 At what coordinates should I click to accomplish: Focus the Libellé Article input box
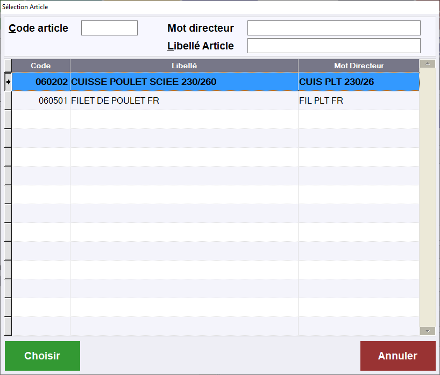[x=333, y=46]
